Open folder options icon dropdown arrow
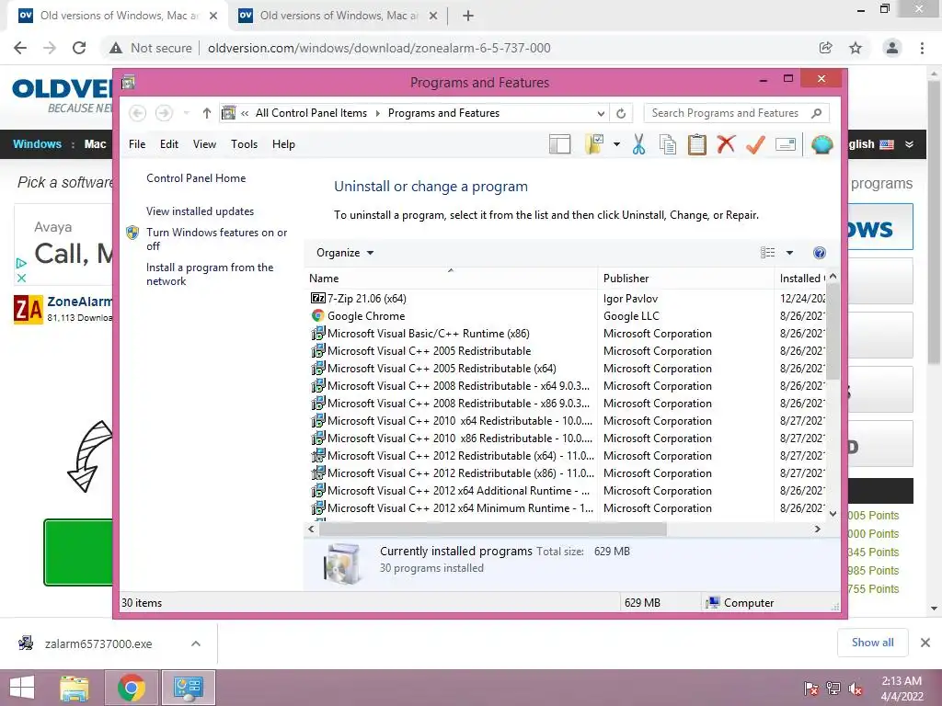This screenshot has height=706, width=942. coord(616,144)
